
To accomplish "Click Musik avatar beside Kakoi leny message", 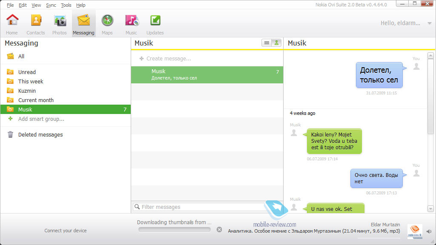I will 294,133.
